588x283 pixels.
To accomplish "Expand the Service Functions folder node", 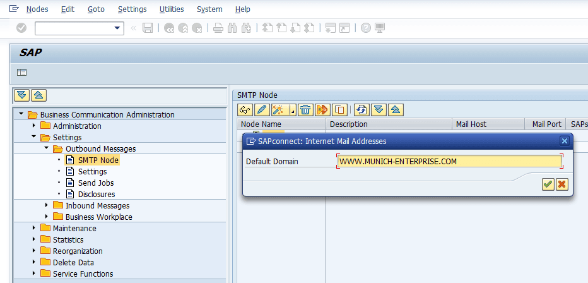I will click(x=33, y=274).
